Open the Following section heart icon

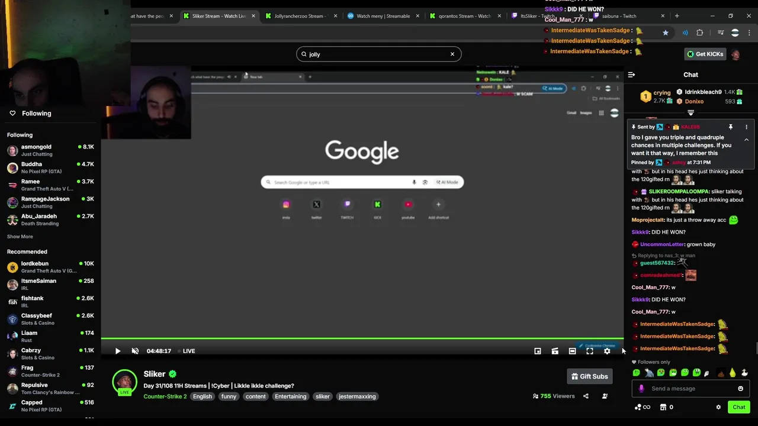tap(12, 113)
